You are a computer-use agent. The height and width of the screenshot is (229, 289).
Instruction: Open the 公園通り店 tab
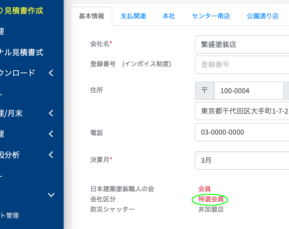click(x=263, y=16)
